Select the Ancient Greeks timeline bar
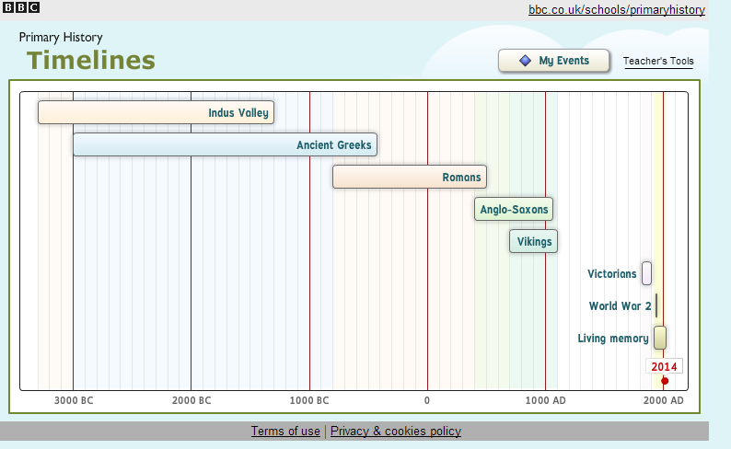 tap(226, 144)
